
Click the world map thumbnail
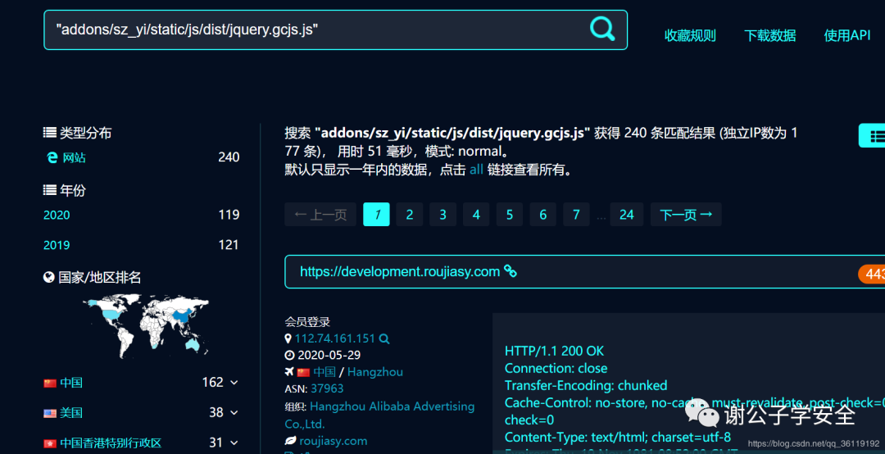click(146, 326)
